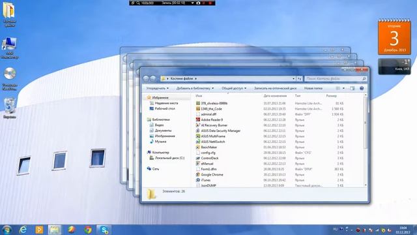Open the Windows Start menu
Screen dimensions: 417x235
(7, 230)
